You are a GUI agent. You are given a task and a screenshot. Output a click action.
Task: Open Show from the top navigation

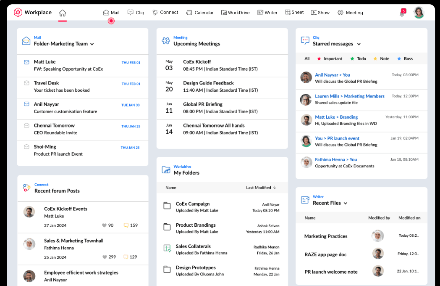[x=320, y=13]
